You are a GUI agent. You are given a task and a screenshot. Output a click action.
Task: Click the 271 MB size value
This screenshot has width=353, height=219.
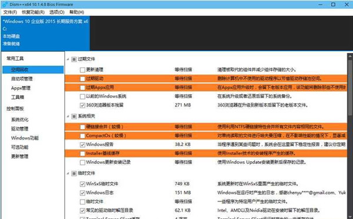coord(183,105)
